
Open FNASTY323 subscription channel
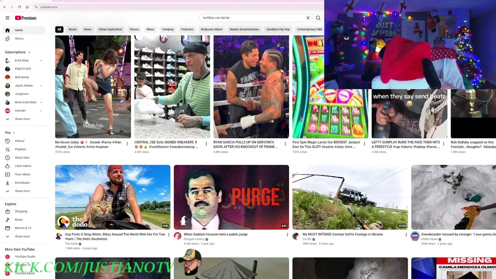pos(24,69)
